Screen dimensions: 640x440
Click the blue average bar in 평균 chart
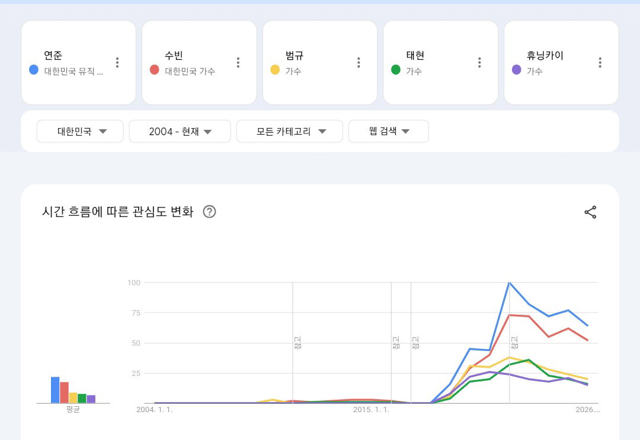pos(55,390)
